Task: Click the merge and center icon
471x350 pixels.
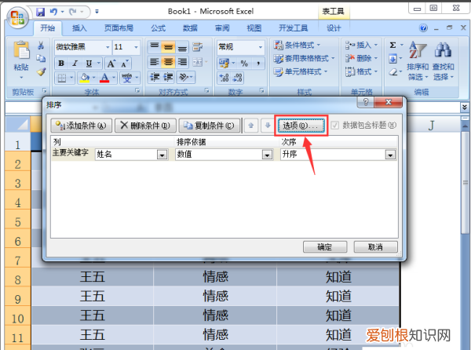Action: coord(198,62)
